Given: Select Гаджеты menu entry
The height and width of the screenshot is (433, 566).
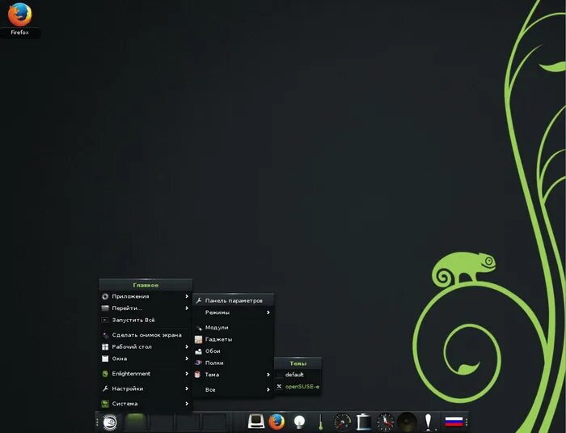Looking at the screenshot, I should [x=233, y=339].
